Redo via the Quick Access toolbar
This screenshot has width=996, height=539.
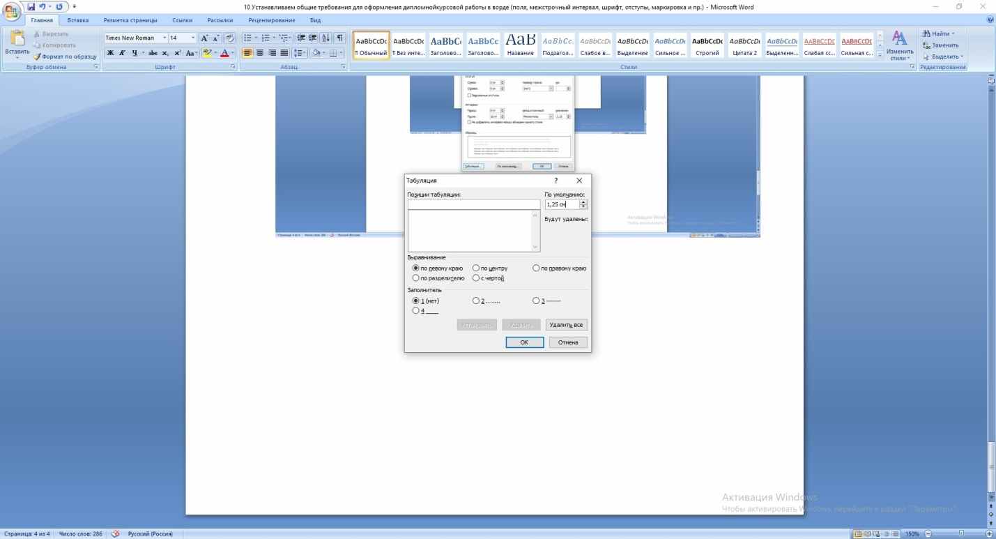58,7
